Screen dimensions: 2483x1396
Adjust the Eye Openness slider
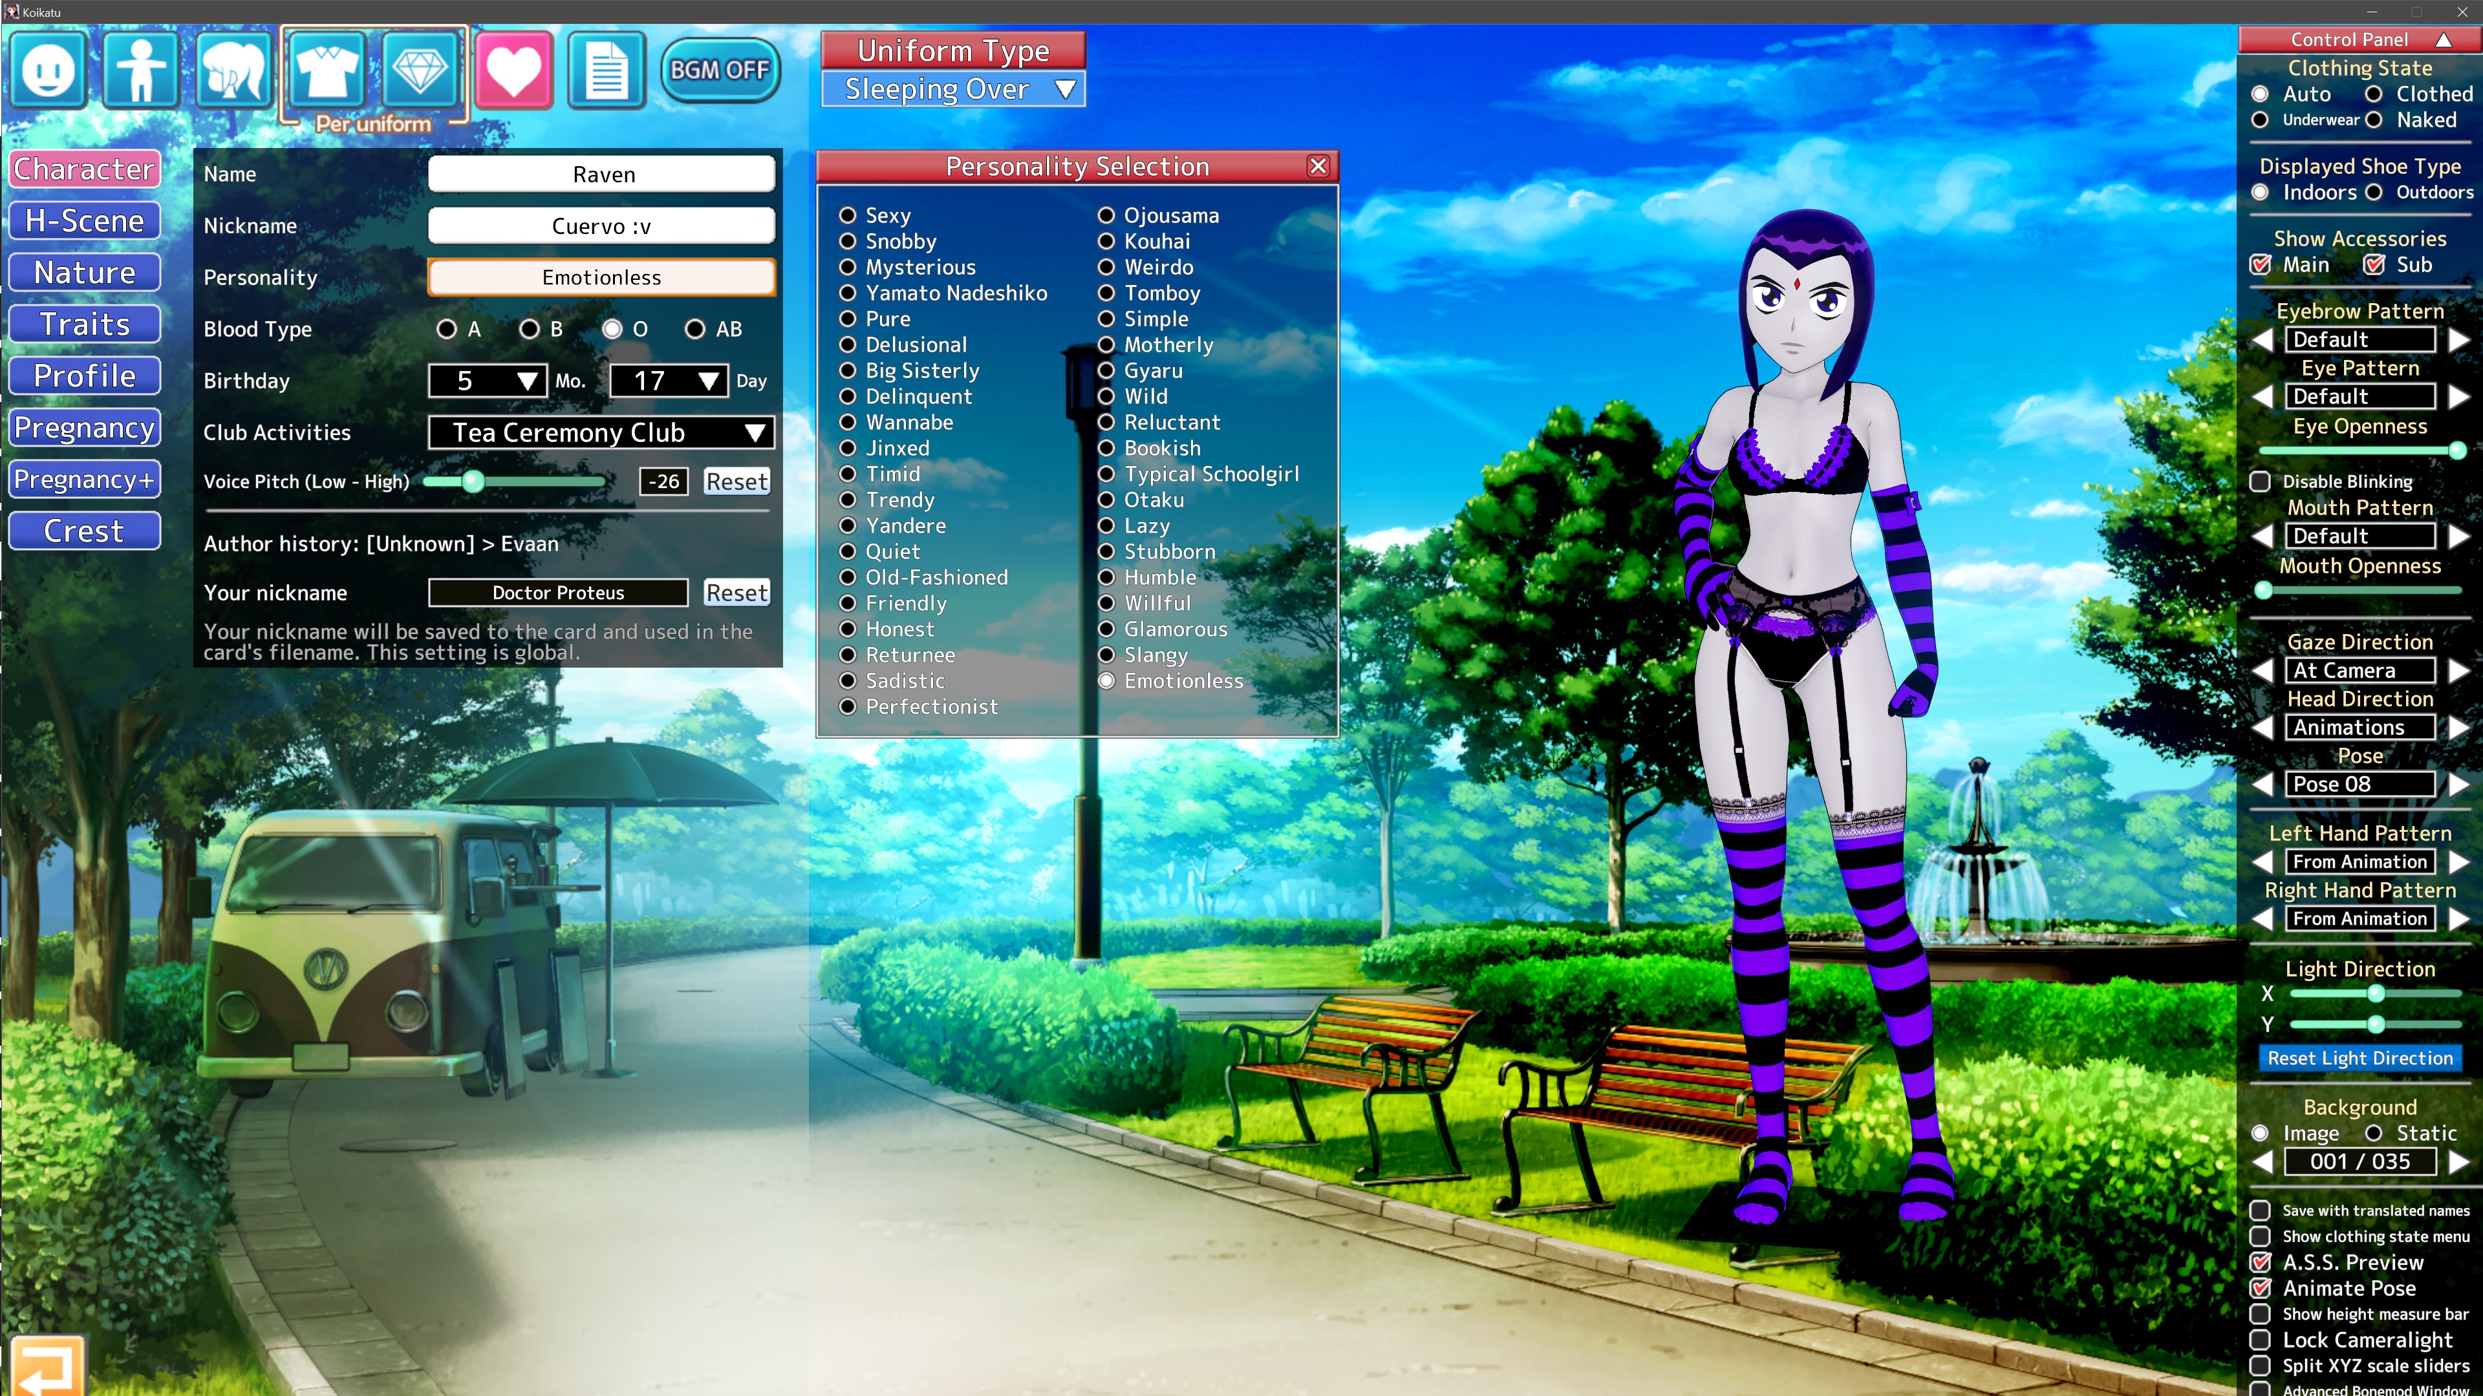pyautogui.click(x=2359, y=450)
